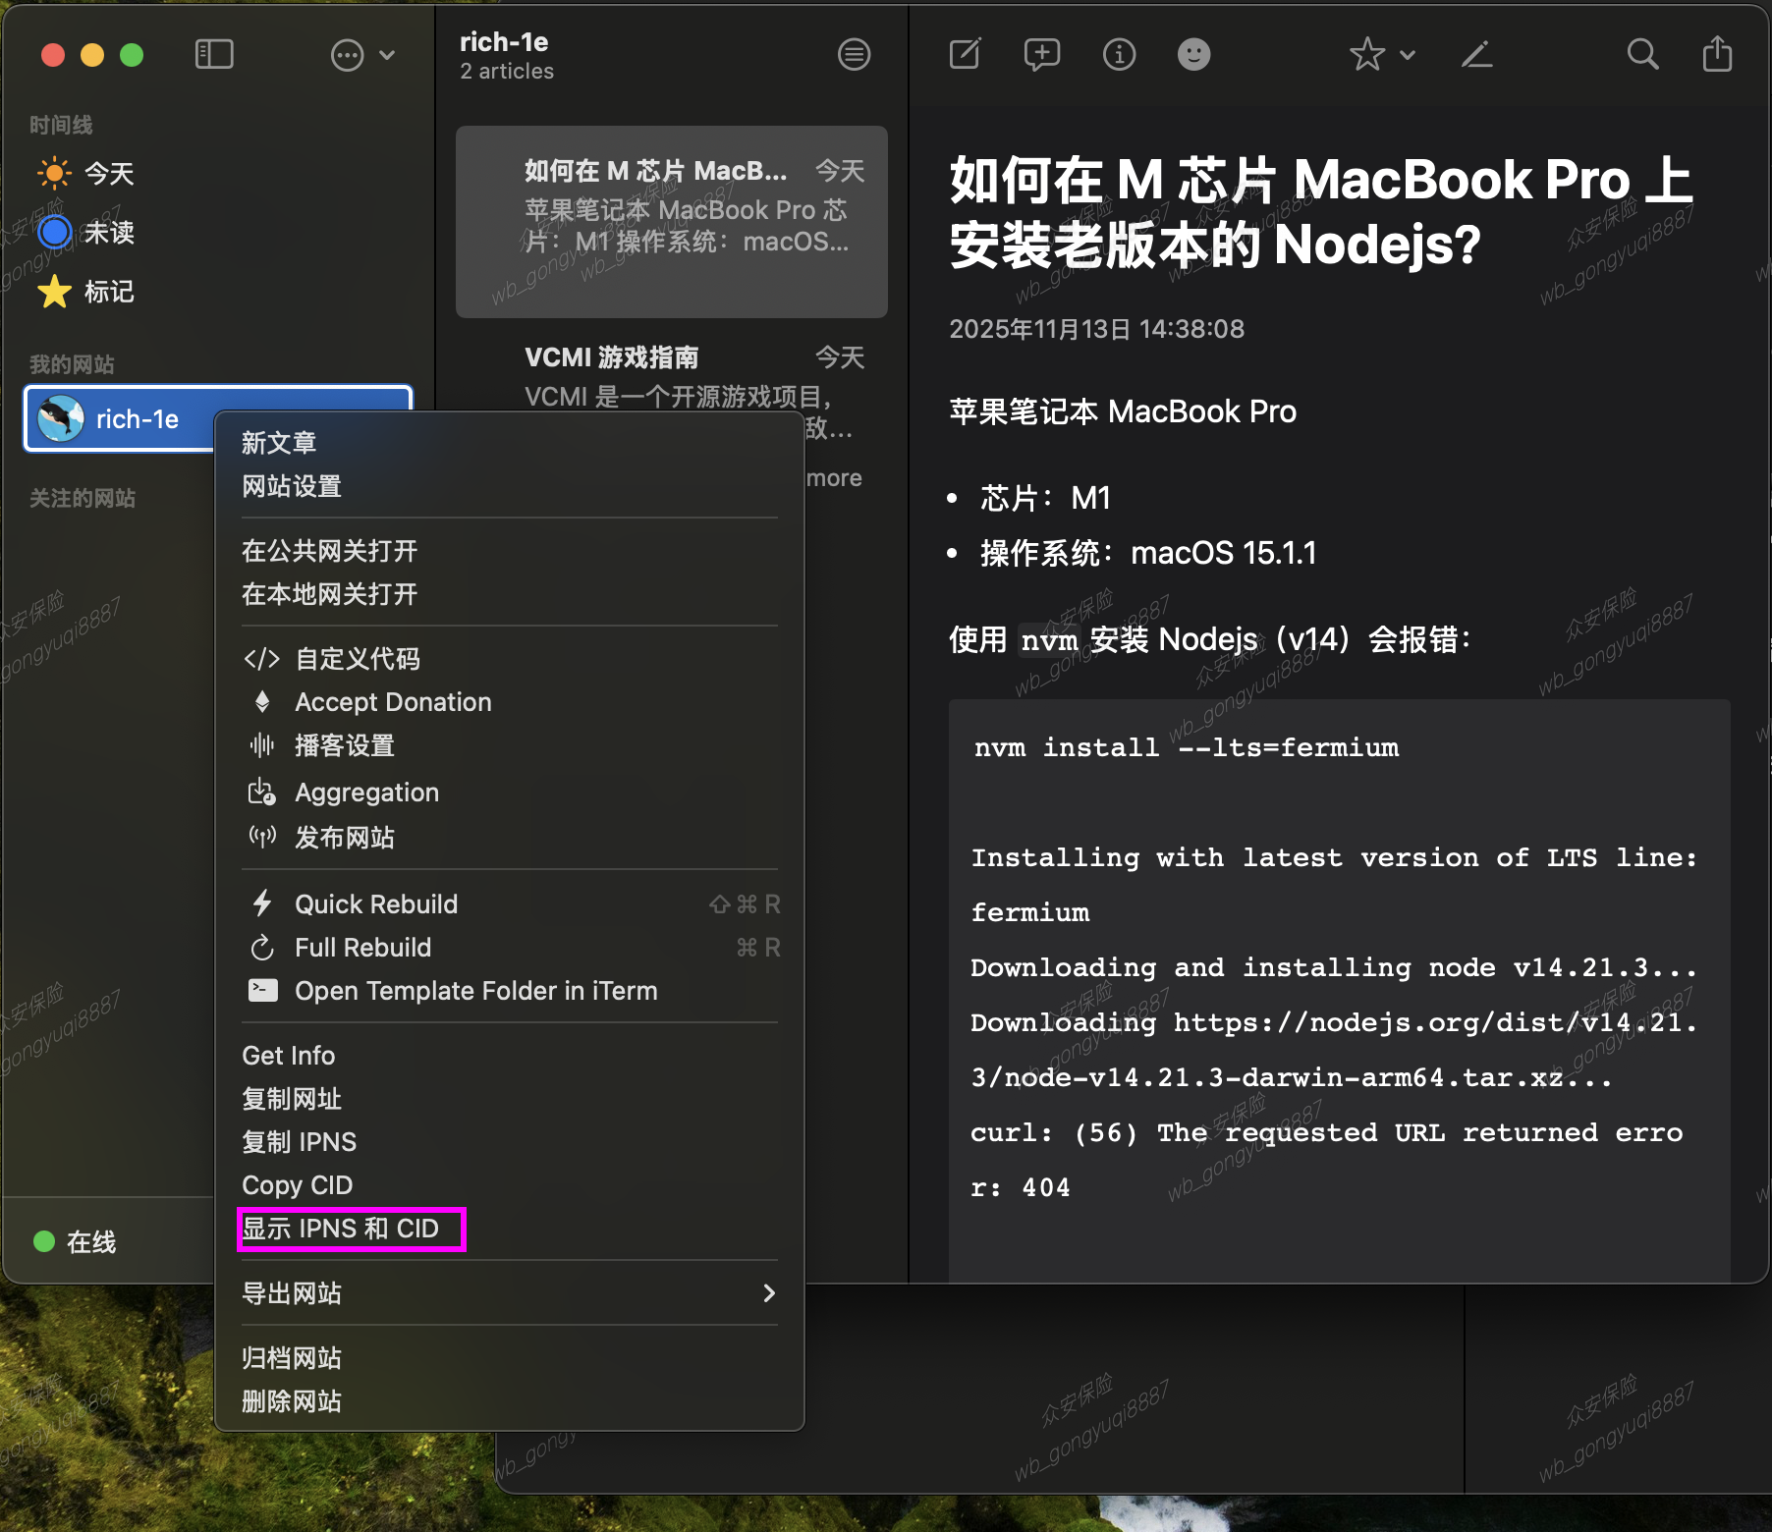Select the 标记 starred filter
Screen dimensions: 1772x1532
coord(108,292)
